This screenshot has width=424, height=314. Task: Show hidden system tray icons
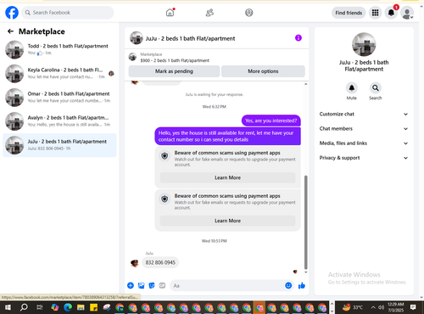coord(373,307)
